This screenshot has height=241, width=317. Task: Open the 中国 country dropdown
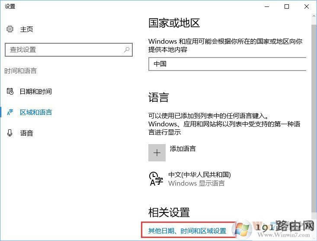(227, 64)
